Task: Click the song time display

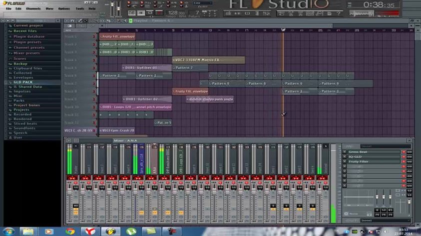Action: click(x=379, y=5)
